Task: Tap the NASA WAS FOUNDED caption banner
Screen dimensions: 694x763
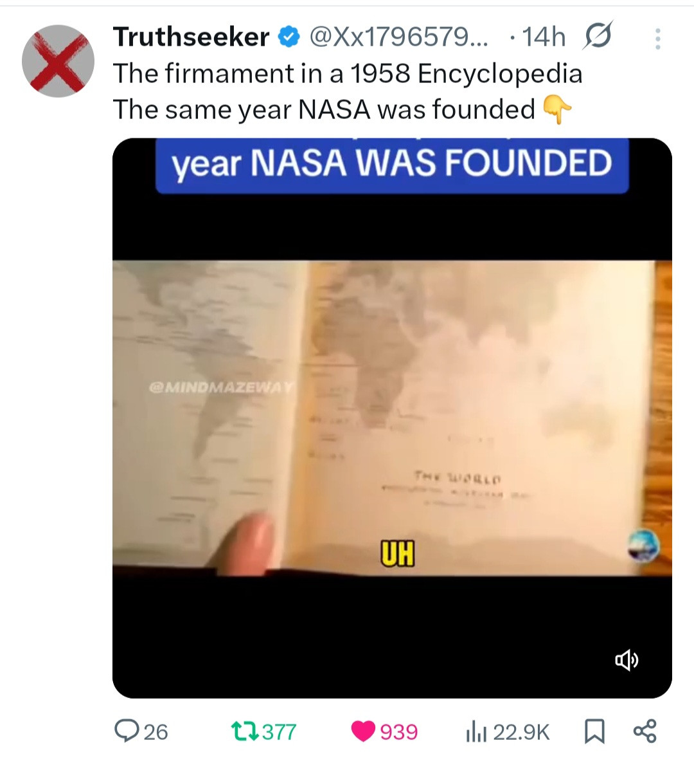Action: click(x=392, y=165)
